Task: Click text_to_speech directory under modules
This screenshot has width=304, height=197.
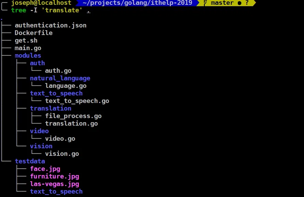Action: pyautogui.click(x=56, y=93)
